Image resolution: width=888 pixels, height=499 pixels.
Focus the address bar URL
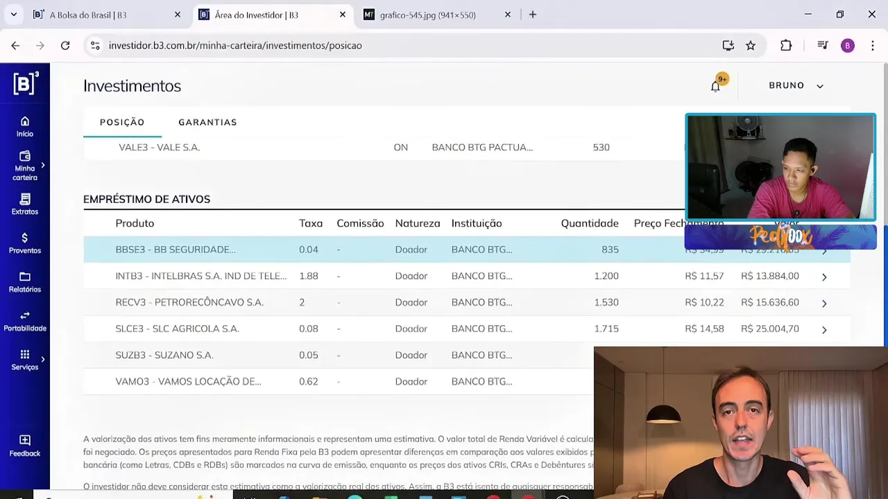(235, 46)
